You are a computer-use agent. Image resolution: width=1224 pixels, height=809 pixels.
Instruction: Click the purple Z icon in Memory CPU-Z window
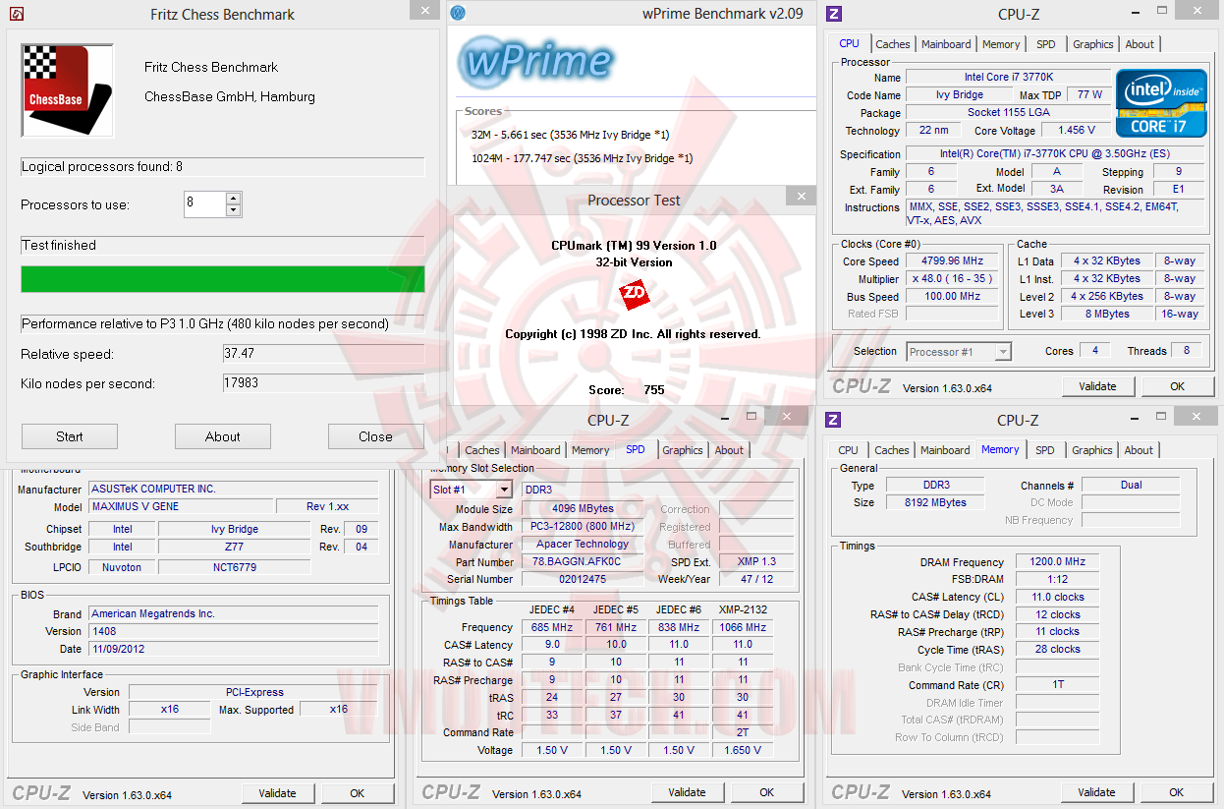[x=833, y=420]
